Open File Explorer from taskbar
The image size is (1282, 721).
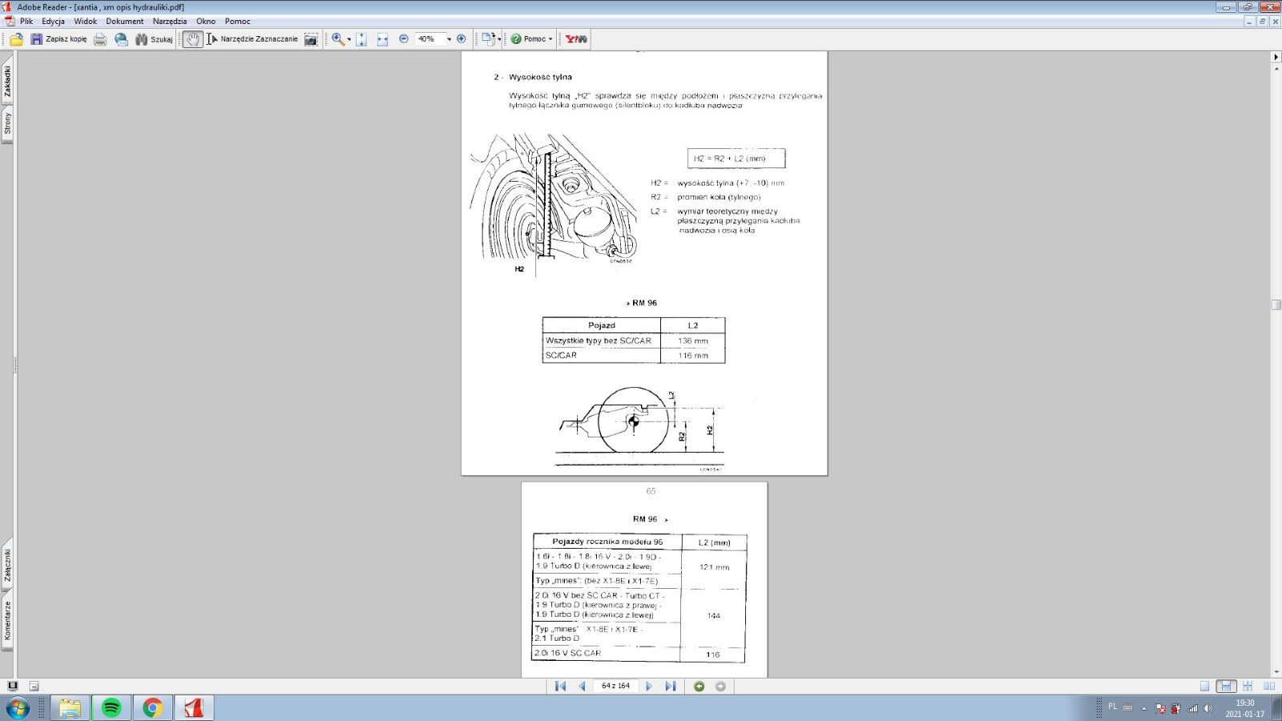pyautogui.click(x=70, y=708)
